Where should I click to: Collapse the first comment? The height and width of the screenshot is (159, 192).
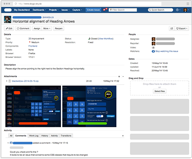click(8, 143)
